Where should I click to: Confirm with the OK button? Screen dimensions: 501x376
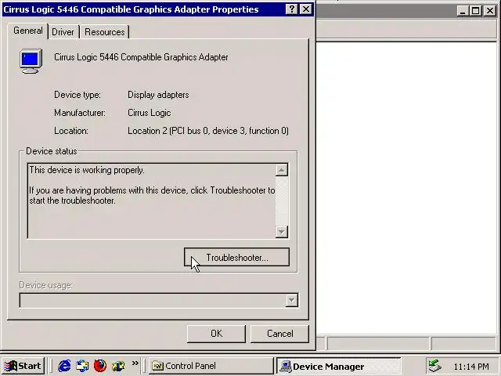(x=216, y=334)
